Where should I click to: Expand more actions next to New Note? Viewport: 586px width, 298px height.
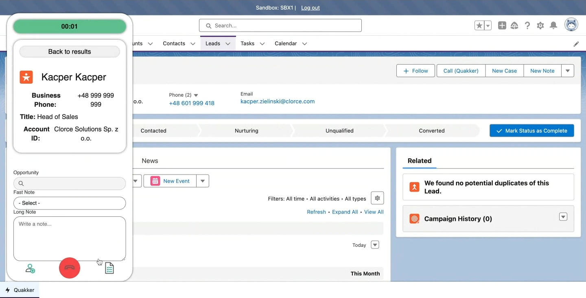click(x=568, y=71)
